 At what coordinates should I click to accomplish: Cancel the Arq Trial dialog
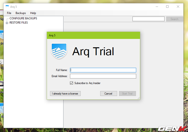[x=108, y=93]
